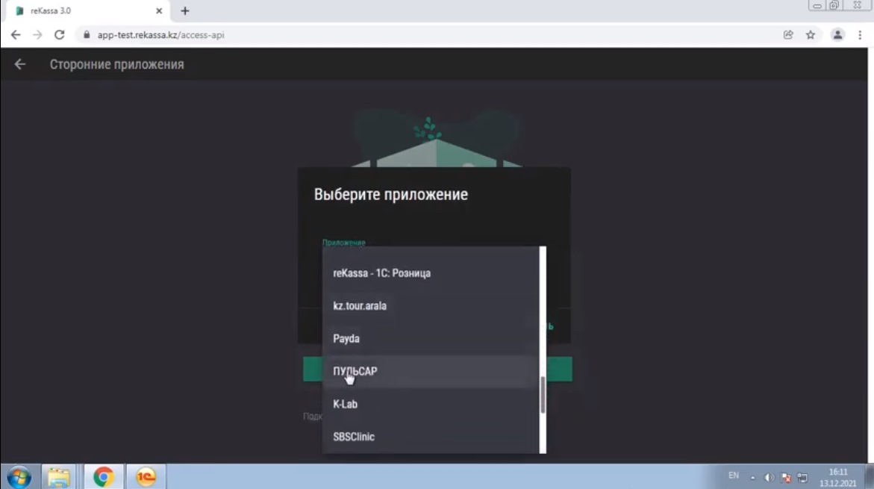Screen dimensions: 874x489
Task: Click the padlock site info icon
Action: 87,34
